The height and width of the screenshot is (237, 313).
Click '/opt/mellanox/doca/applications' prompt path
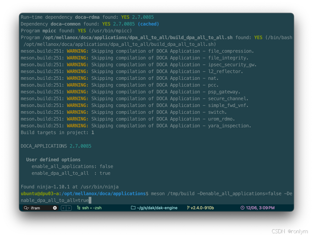tap(104, 194)
